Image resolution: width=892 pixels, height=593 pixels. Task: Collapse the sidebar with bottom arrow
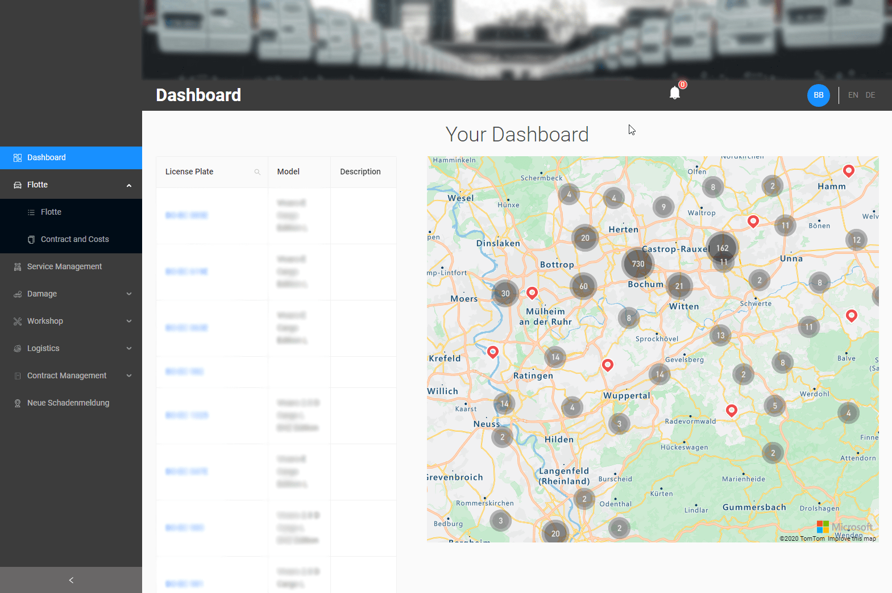point(71,580)
